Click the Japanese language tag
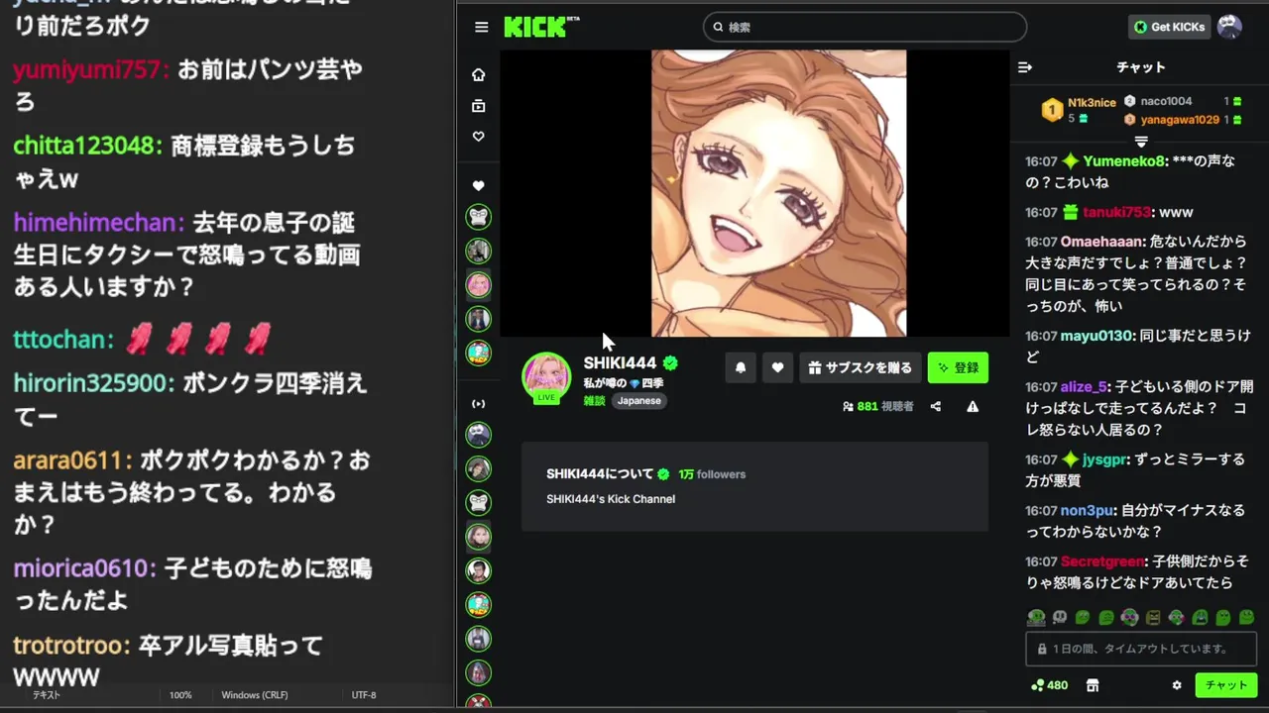The width and height of the screenshot is (1269, 713). 639,401
